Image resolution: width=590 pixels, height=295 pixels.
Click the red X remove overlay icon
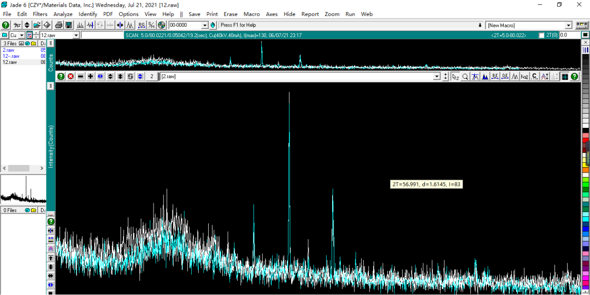70,76
